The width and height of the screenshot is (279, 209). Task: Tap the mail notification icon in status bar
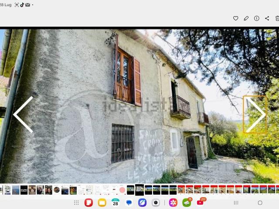(27, 5)
